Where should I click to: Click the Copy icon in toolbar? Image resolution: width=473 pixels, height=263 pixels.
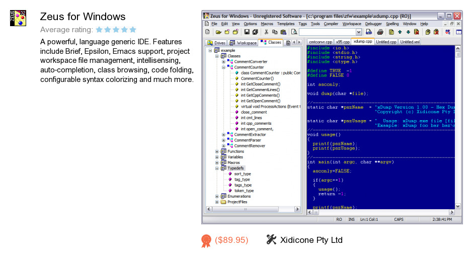(x=275, y=32)
